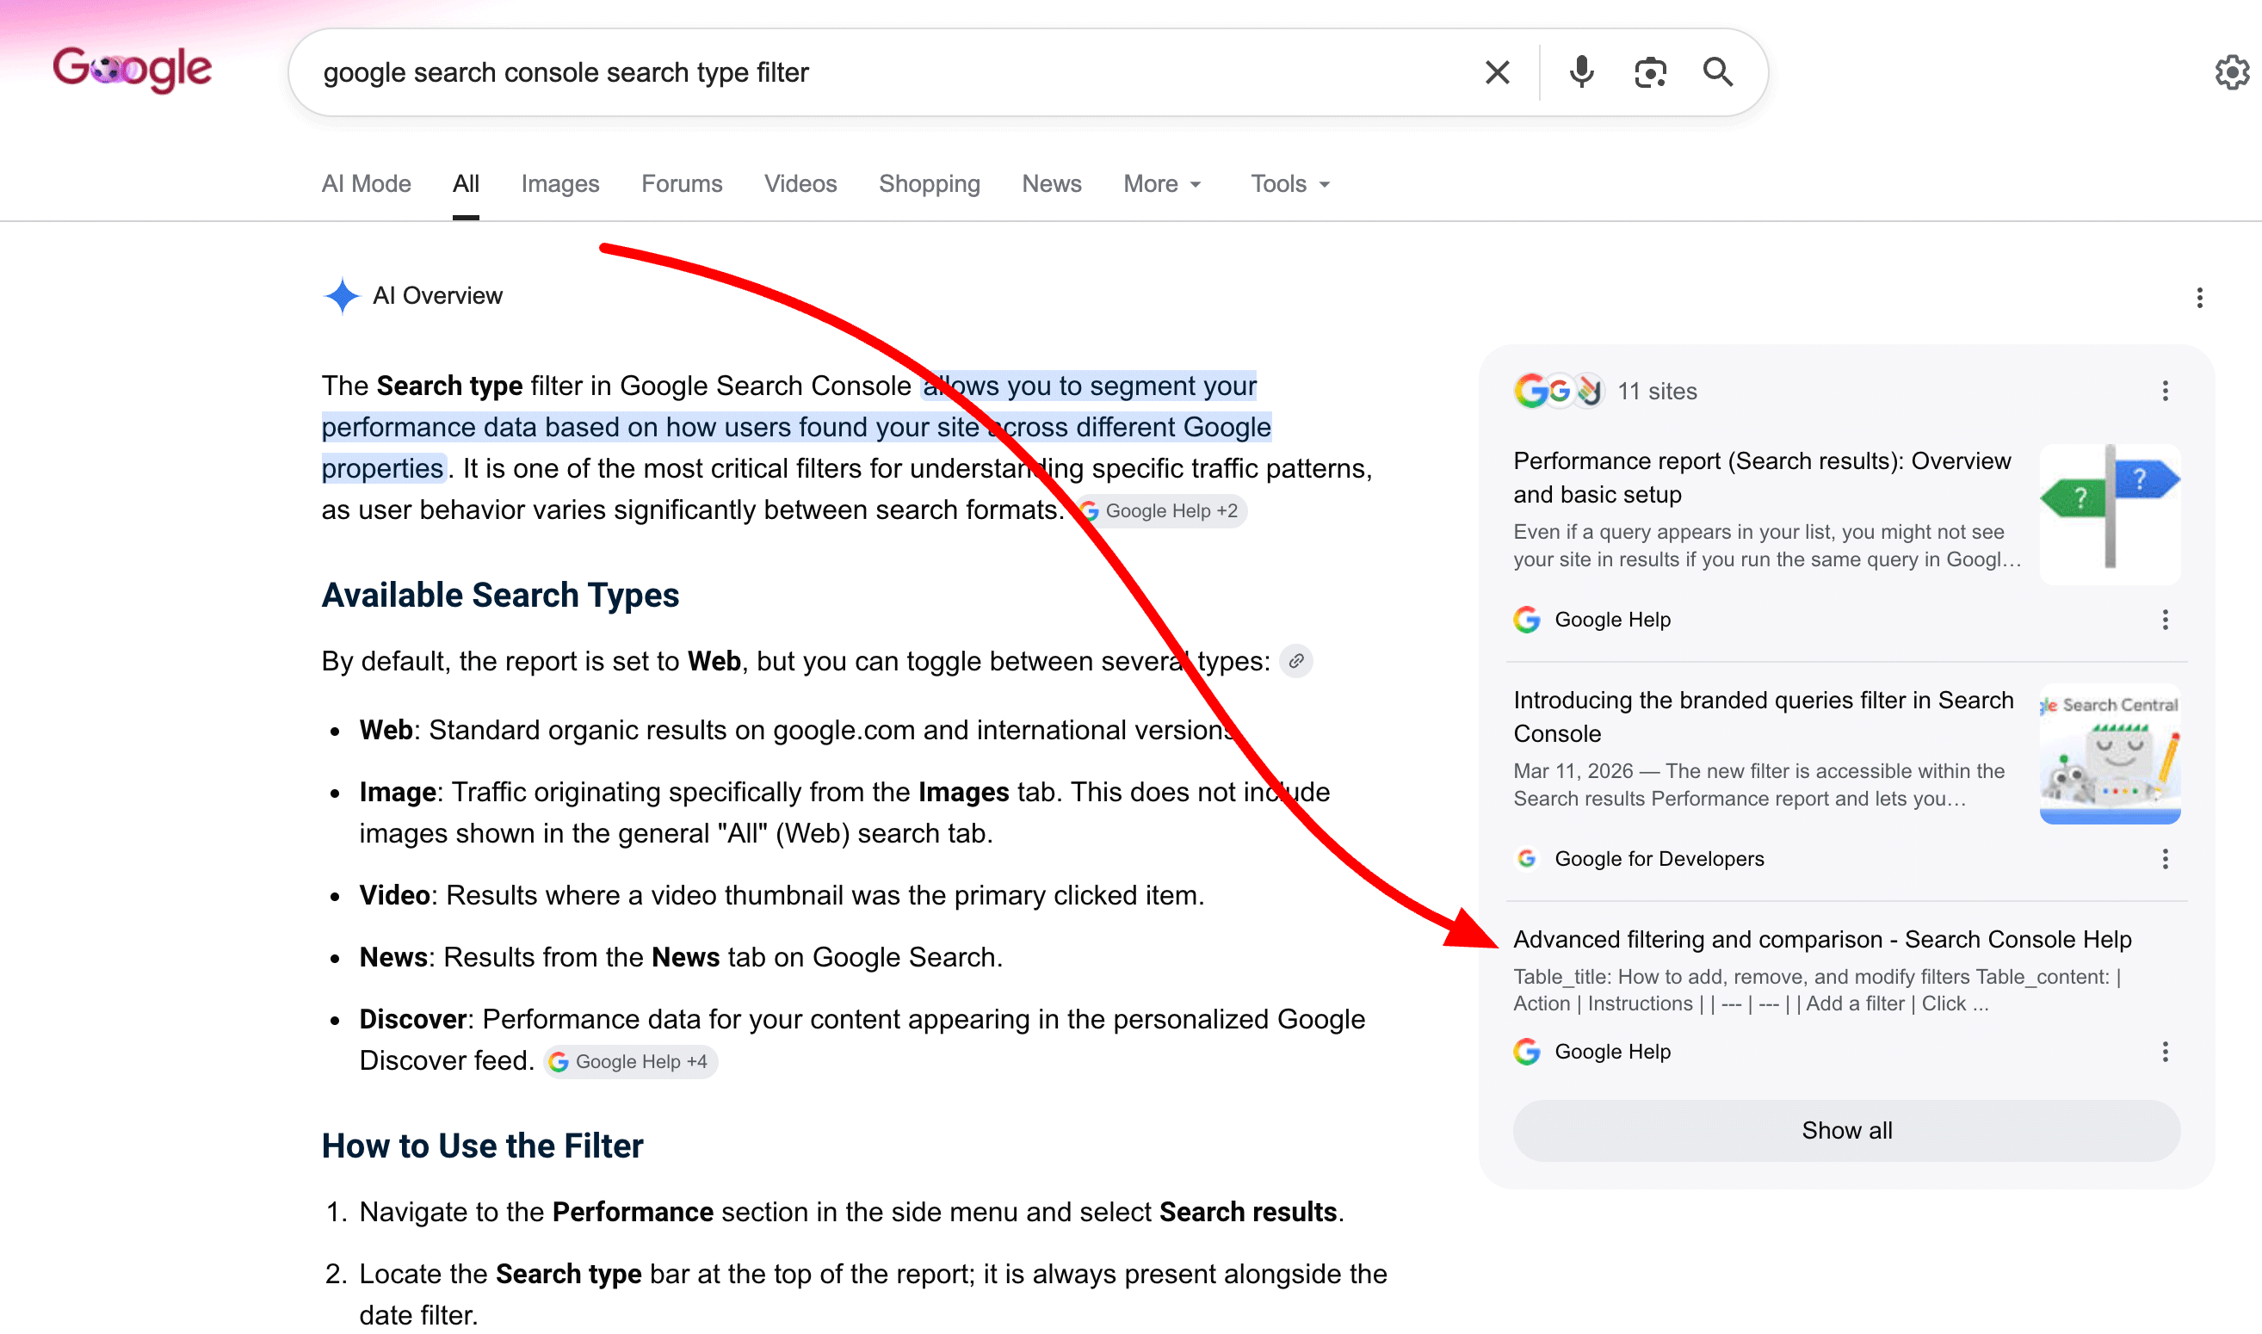Click the Show all button

click(1846, 1131)
